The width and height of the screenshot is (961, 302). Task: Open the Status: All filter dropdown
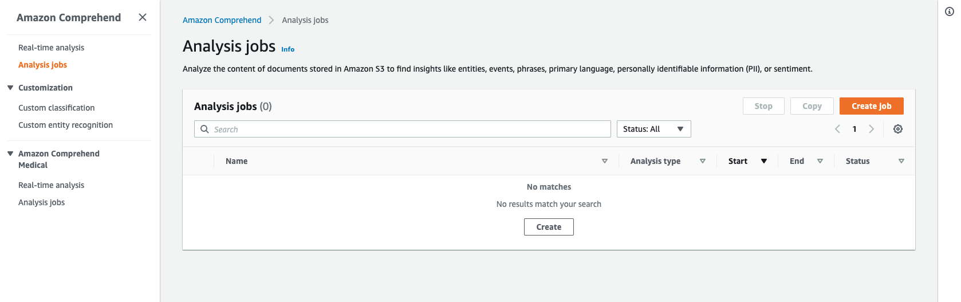[x=653, y=129]
